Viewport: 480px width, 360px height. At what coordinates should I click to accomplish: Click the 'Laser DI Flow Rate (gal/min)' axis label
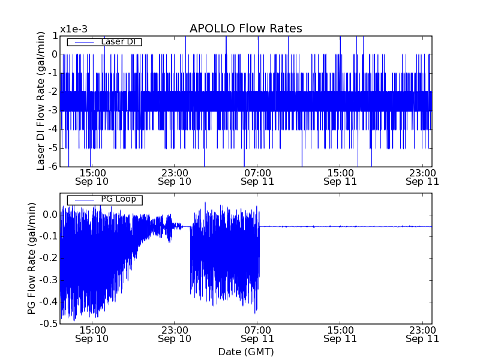[40, 101]
